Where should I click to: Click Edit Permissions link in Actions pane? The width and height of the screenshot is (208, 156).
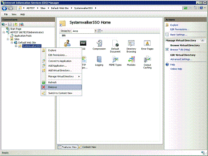click(180, 29)
